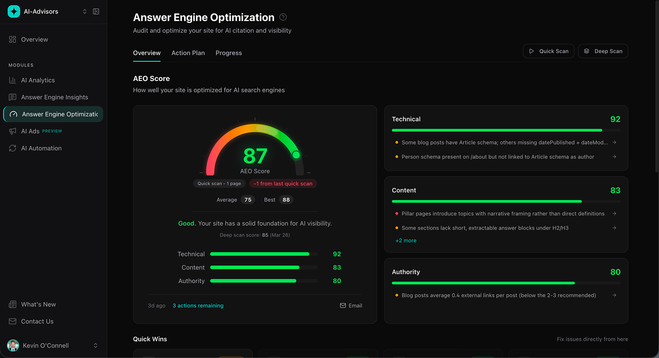Expand the Kevin O'Connell account menu chevrons
The image size is (659, 358).
[96, 345]
